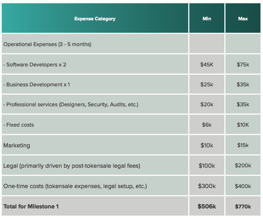This screenshot has width=263, height=218.
Task: Select the Software Developers x 2 label
Action: coord(34,64)
